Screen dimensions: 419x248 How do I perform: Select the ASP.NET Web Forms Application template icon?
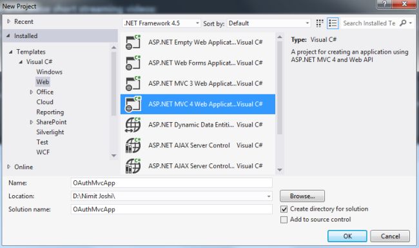click(x=133, y=63)
